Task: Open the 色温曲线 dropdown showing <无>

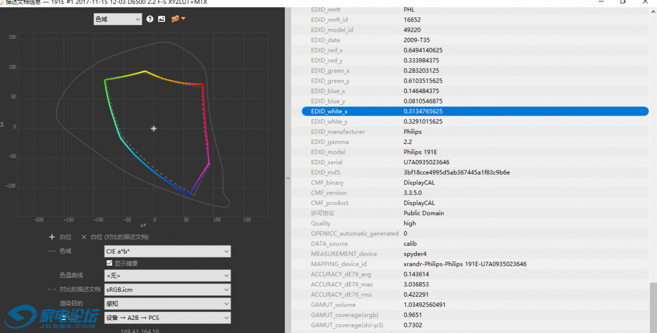Action: point(167,275)
